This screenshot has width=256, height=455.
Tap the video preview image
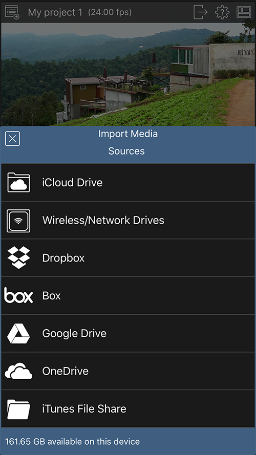point(128,74)
